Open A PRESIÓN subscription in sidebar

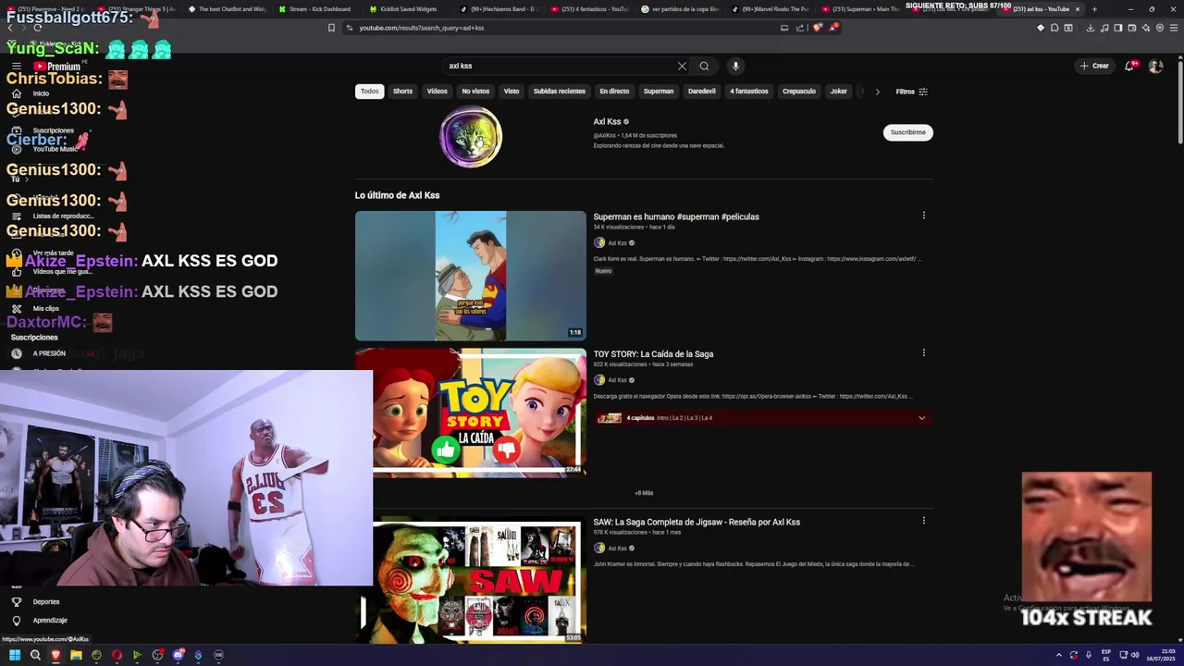point(49,353)
